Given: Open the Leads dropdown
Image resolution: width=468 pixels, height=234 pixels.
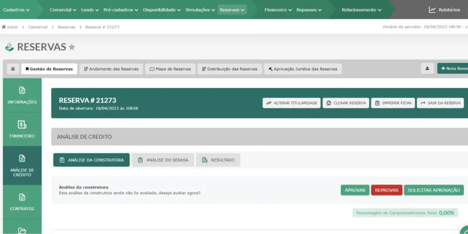Looking at the screenshot, I should click(90, 10).
